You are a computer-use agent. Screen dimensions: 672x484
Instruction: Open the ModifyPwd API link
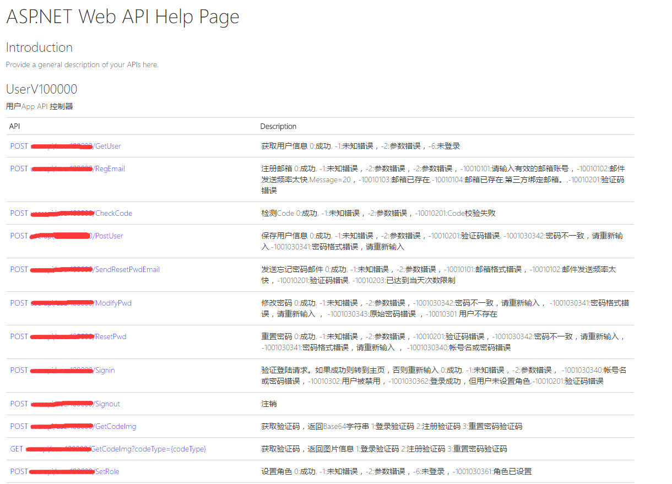tap(113, 303)
